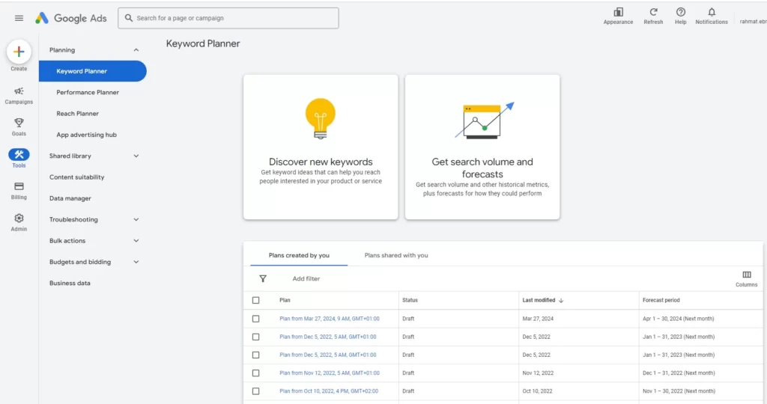Open Business data

coord(70,283)
